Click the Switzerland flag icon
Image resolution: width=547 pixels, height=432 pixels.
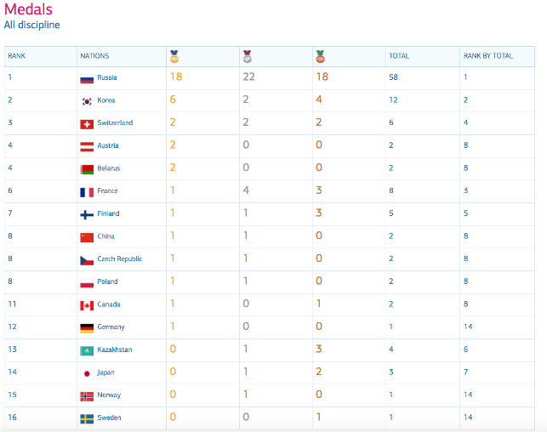86,123
